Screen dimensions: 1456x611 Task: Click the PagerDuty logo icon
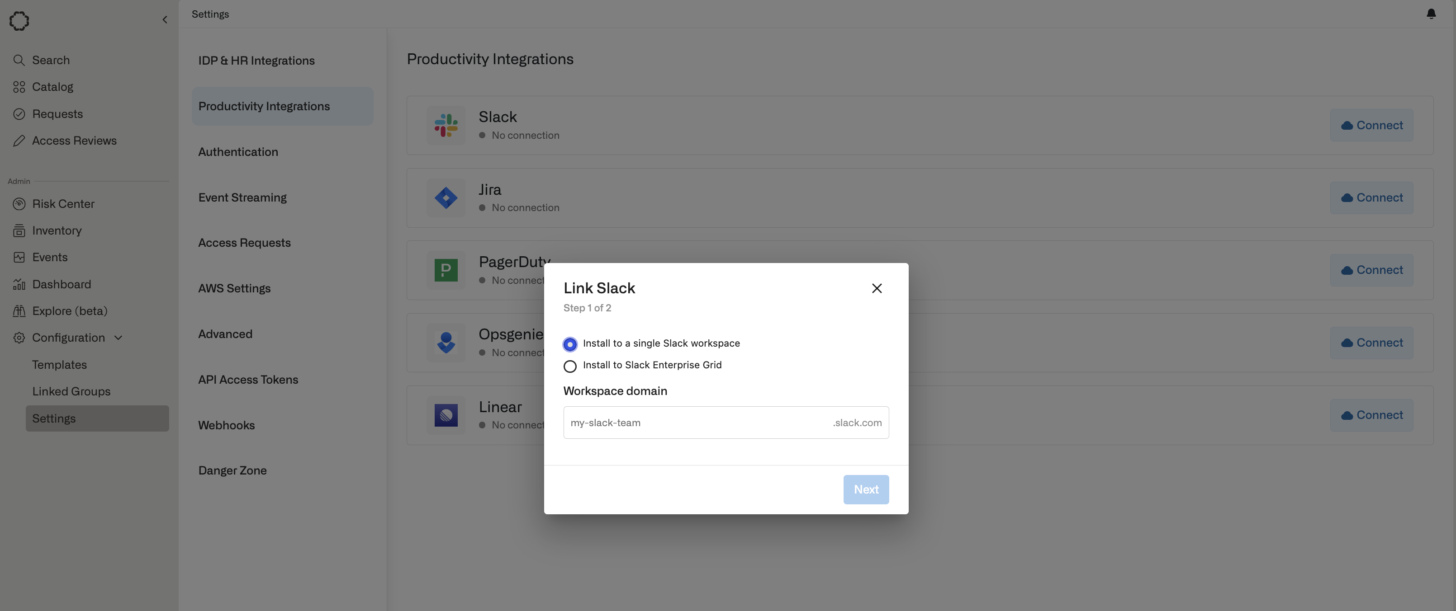[446, 270]
